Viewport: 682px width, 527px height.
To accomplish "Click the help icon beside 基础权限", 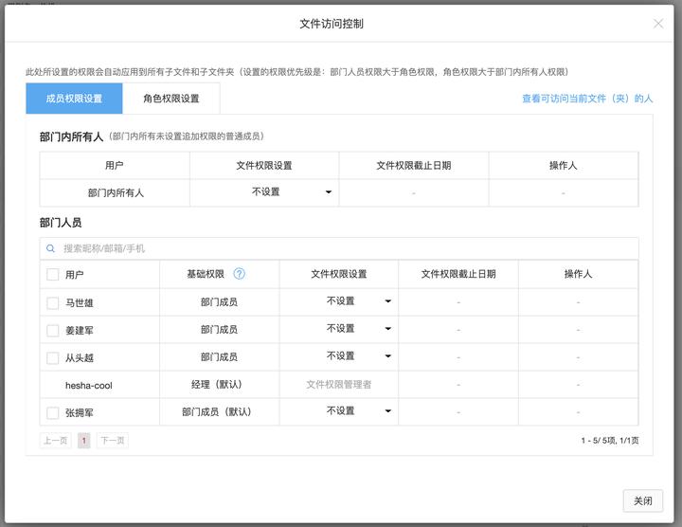I will (240, 274).
